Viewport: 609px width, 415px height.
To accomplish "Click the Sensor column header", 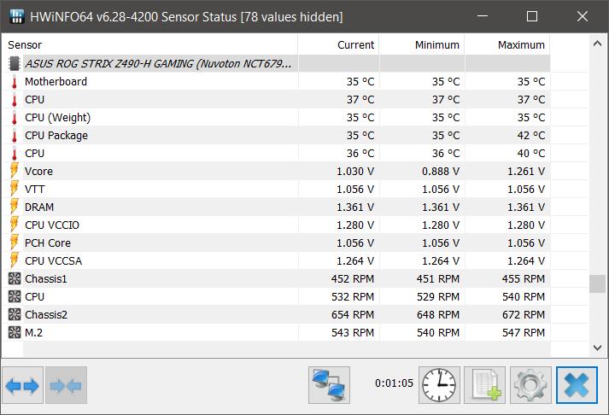I will (x=25, y=45).
